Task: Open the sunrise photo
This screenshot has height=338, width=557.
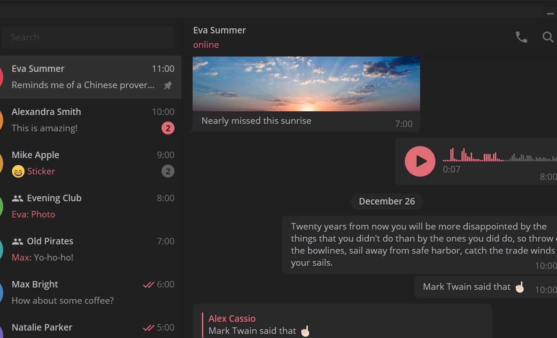Action: [x=306, y=84]
